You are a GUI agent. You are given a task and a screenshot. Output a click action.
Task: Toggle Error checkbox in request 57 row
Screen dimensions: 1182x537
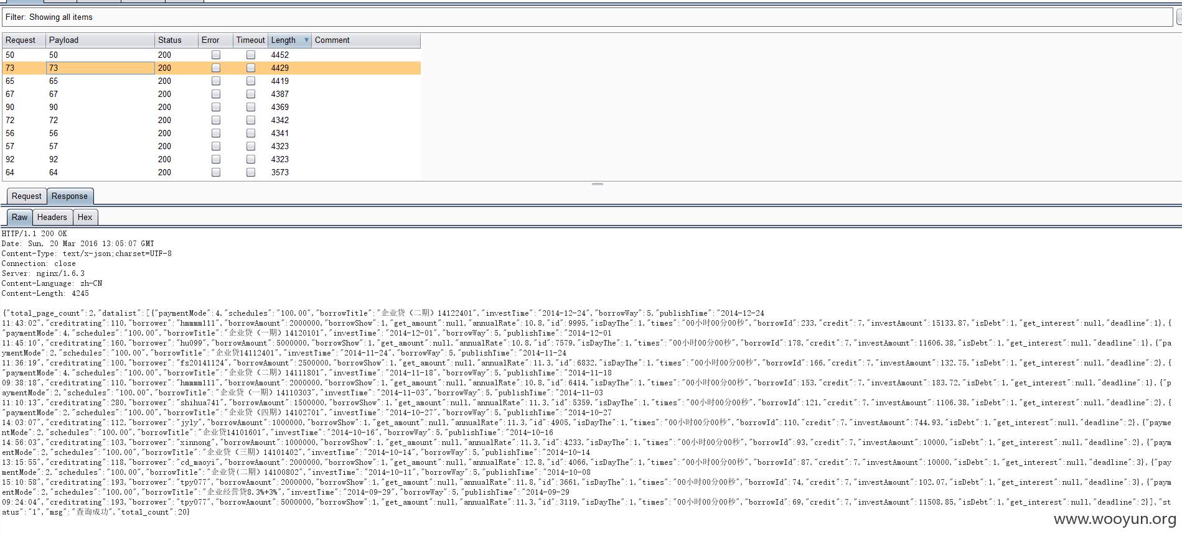click(216, 146)
